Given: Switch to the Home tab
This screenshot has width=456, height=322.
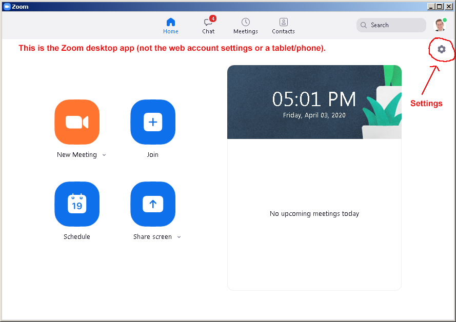Looking at the screenshot, I should (x=171, y=26).
